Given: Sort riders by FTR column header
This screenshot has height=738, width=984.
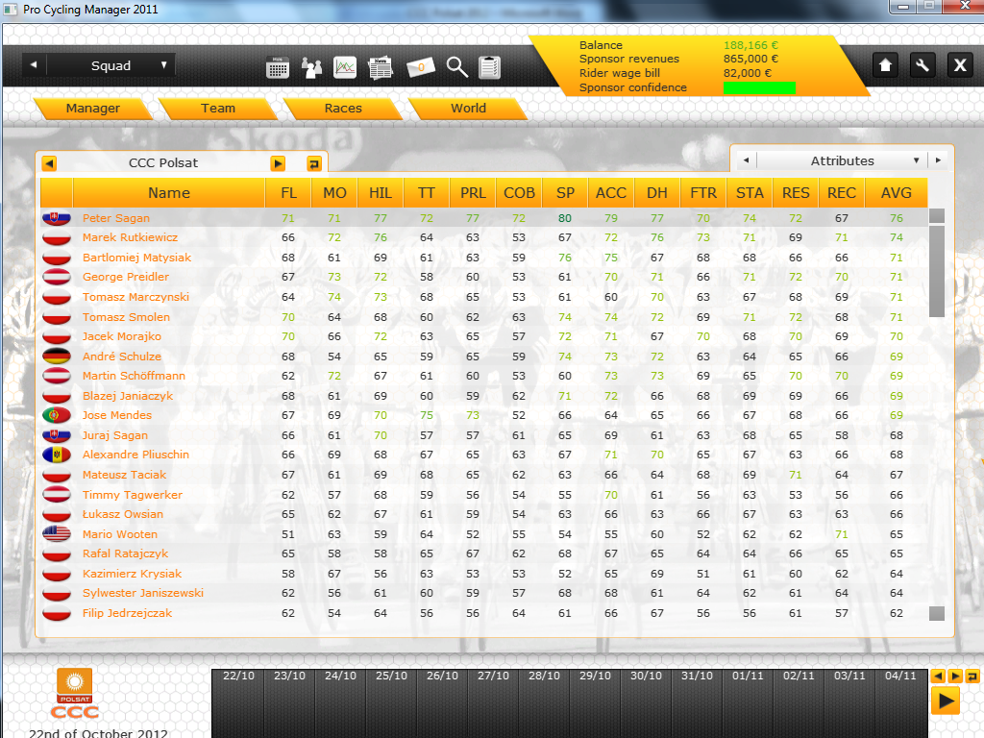Looking at the screenshot, I should 703,192.
